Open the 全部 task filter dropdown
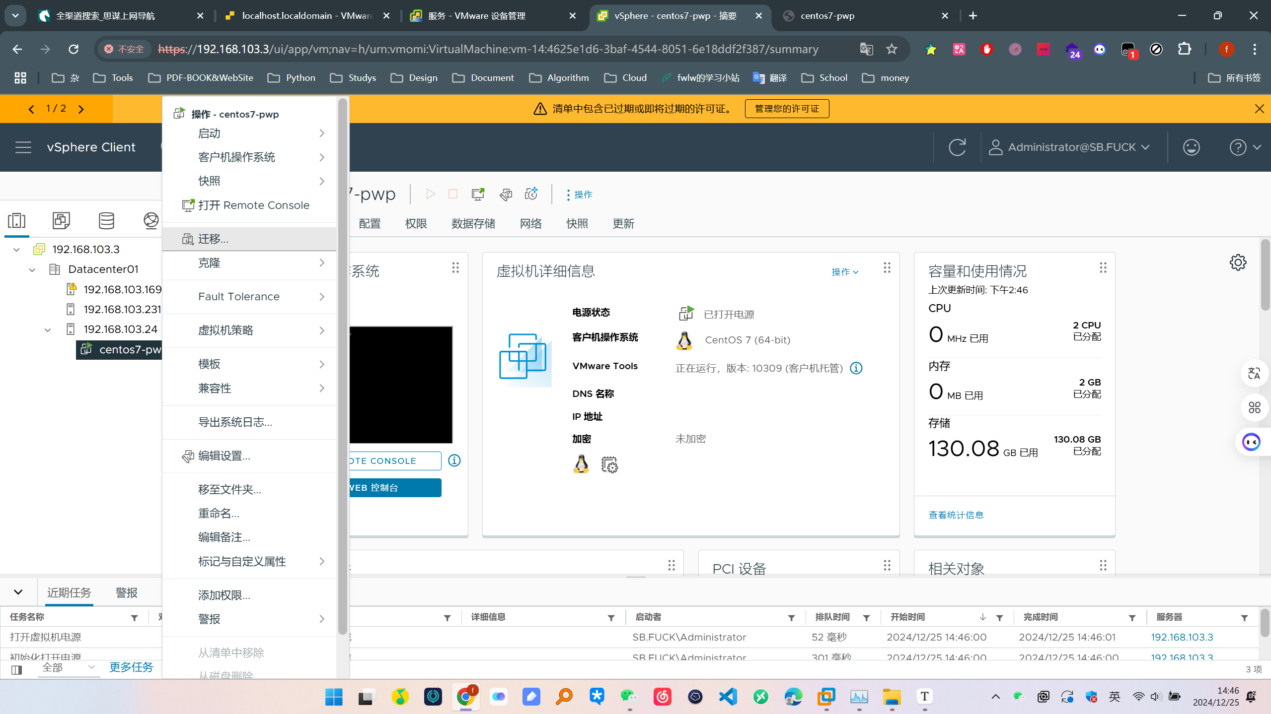 (x=69, y=667)
